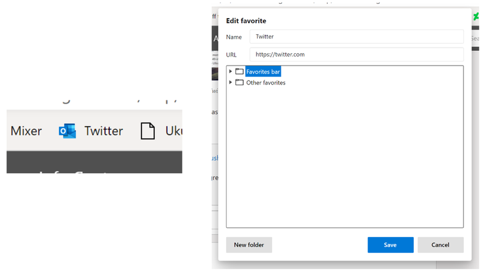Click the Edit favorite dialog title
Viewport: 482px width, 273px height.
(x=246, y=21)
